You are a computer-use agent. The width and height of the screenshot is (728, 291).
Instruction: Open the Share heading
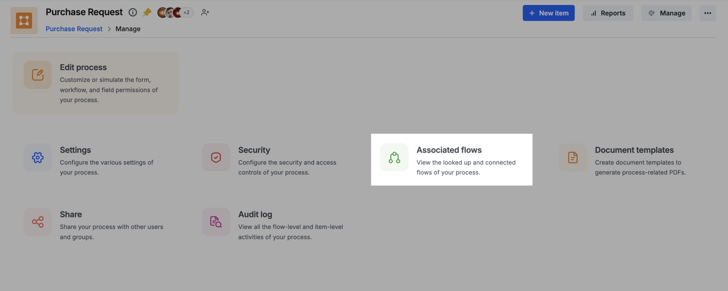click(71, 214)
